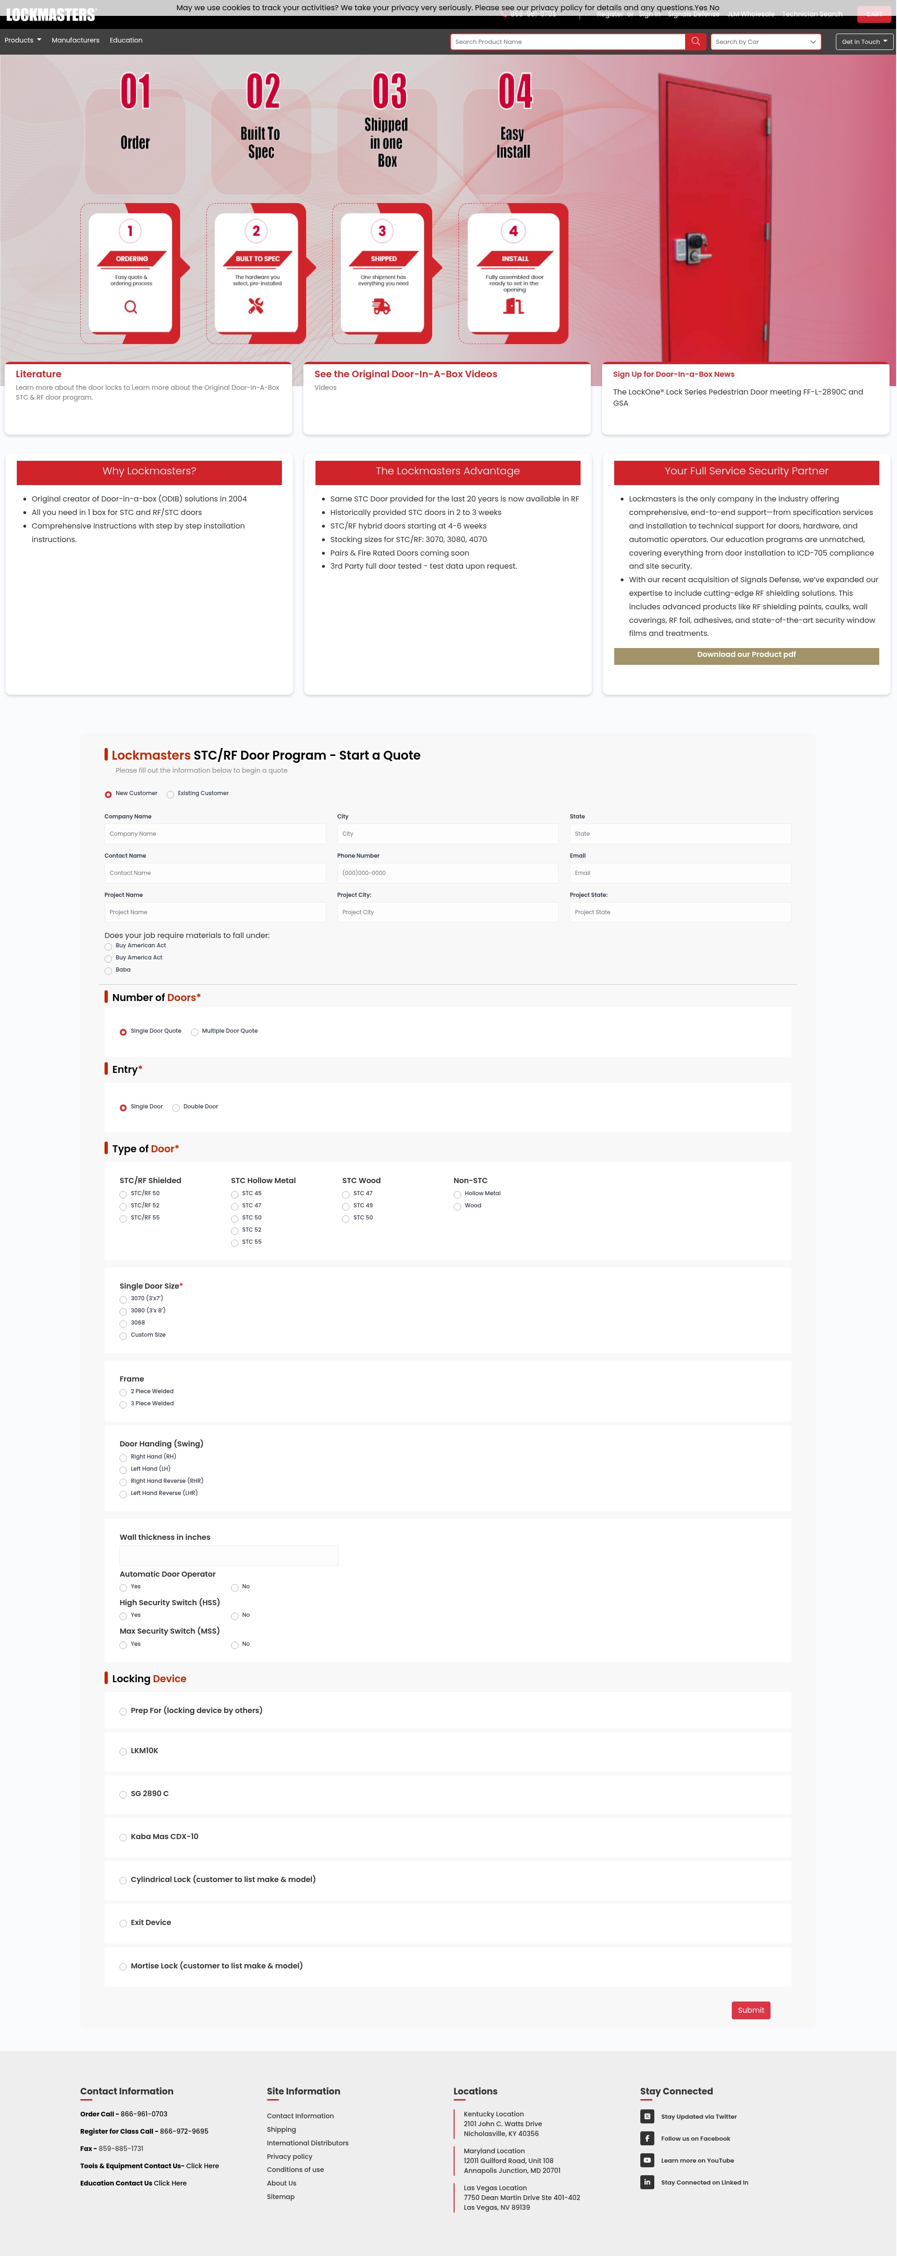Image resolution: width=897 pixels, height=2256 pixels.
Task: Select LKM10K locking device
Action: click(x=123, y=1752)
